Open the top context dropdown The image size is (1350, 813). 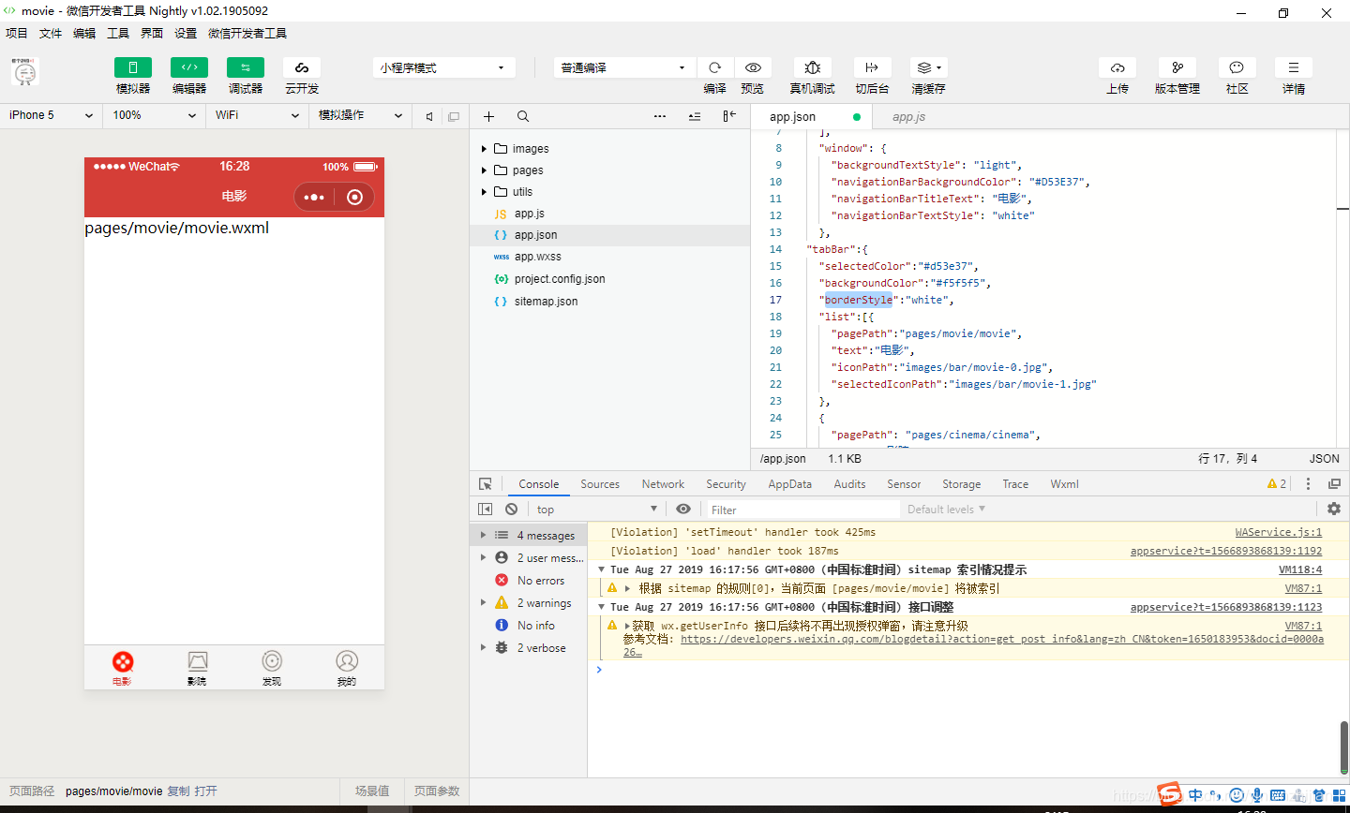(597, 510)
